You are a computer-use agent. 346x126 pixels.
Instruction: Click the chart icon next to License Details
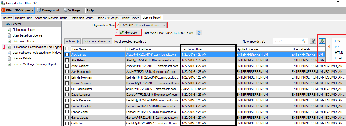point(9,58)
